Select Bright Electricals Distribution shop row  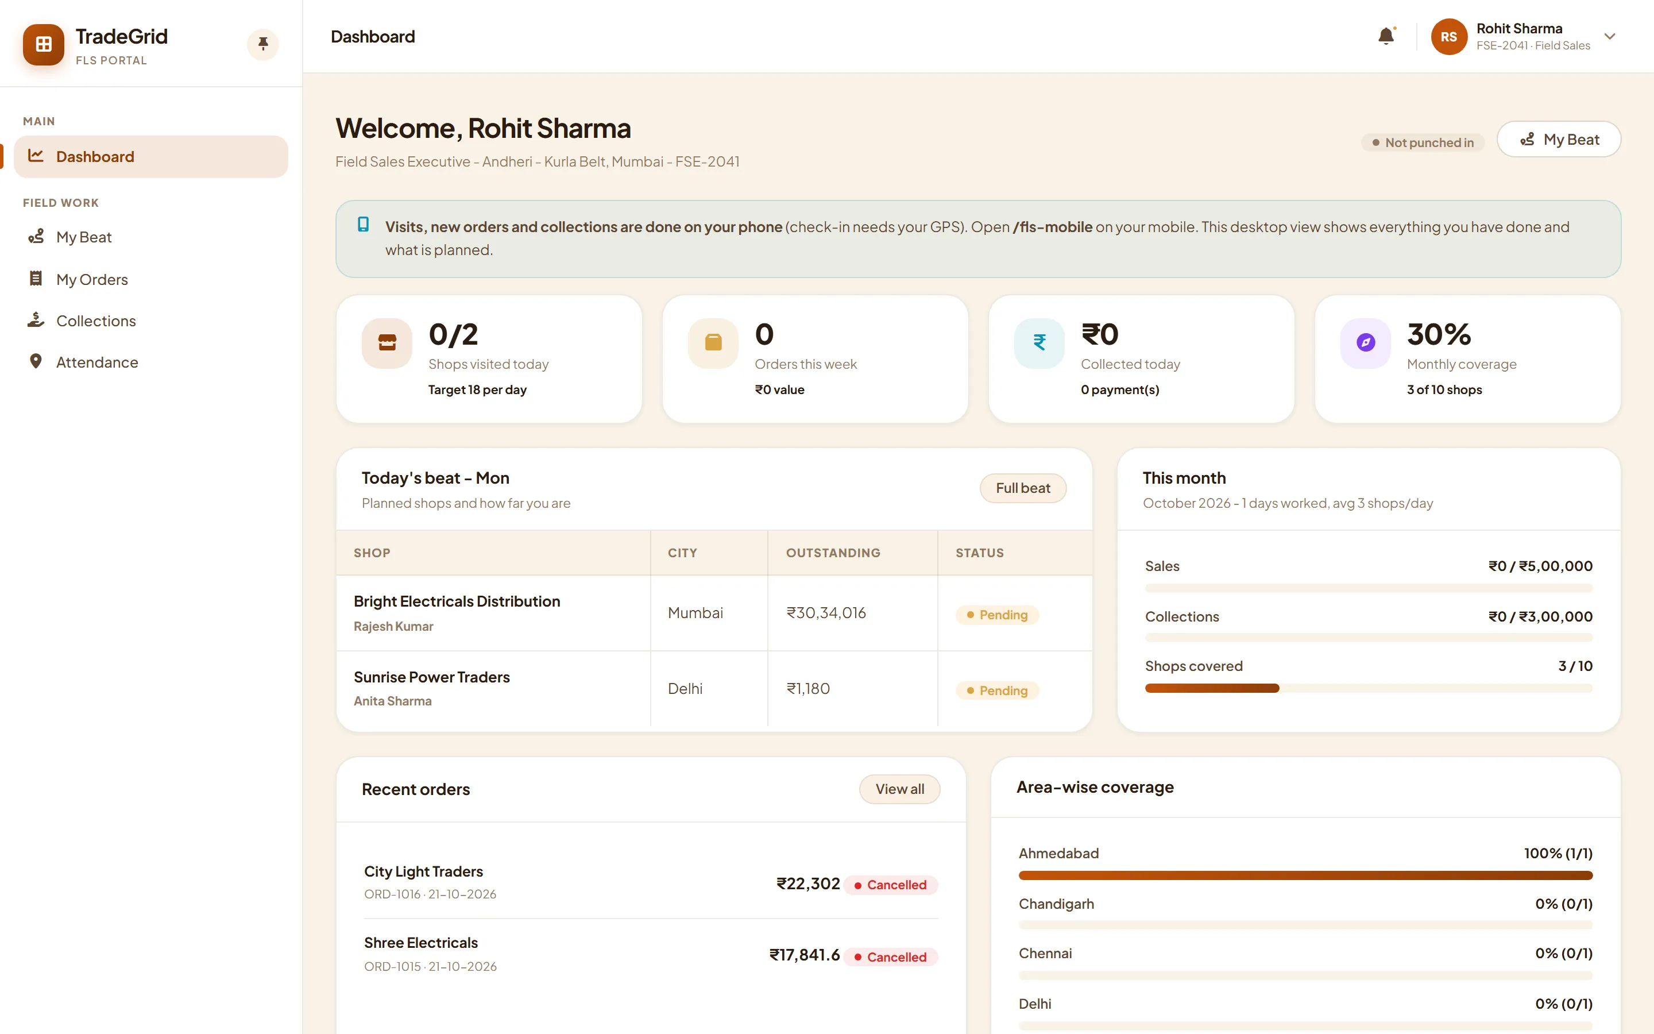(714, 613)
